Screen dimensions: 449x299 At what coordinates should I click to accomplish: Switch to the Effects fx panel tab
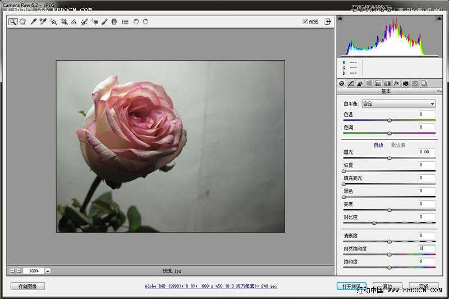coord(396,83)
